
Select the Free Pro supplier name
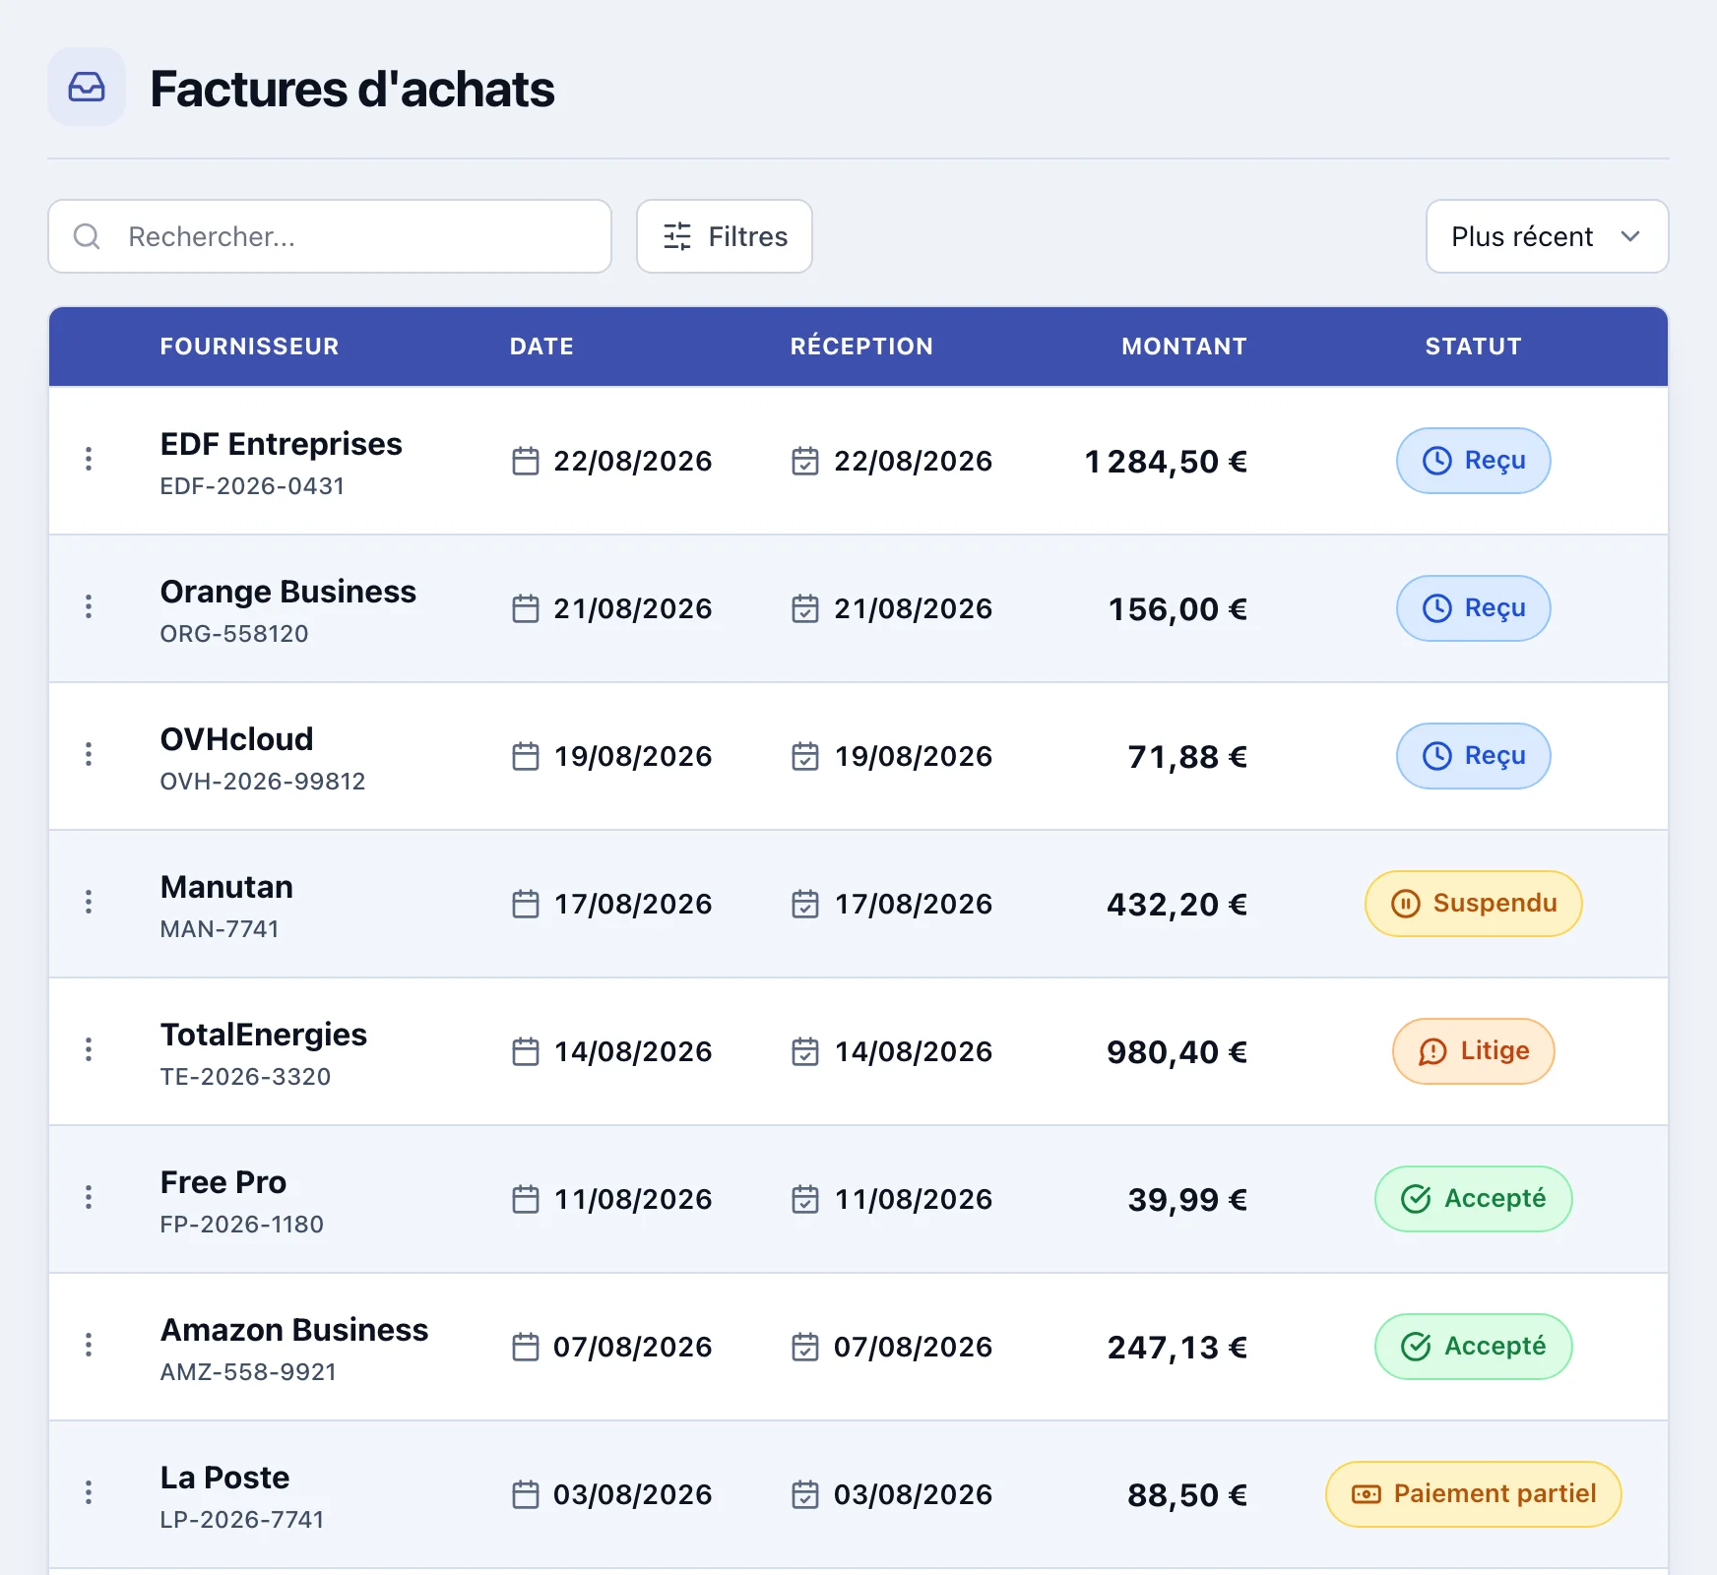[x=223, y=1182]
